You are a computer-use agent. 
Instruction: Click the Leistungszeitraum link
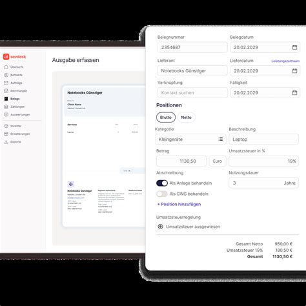point(285,61)
